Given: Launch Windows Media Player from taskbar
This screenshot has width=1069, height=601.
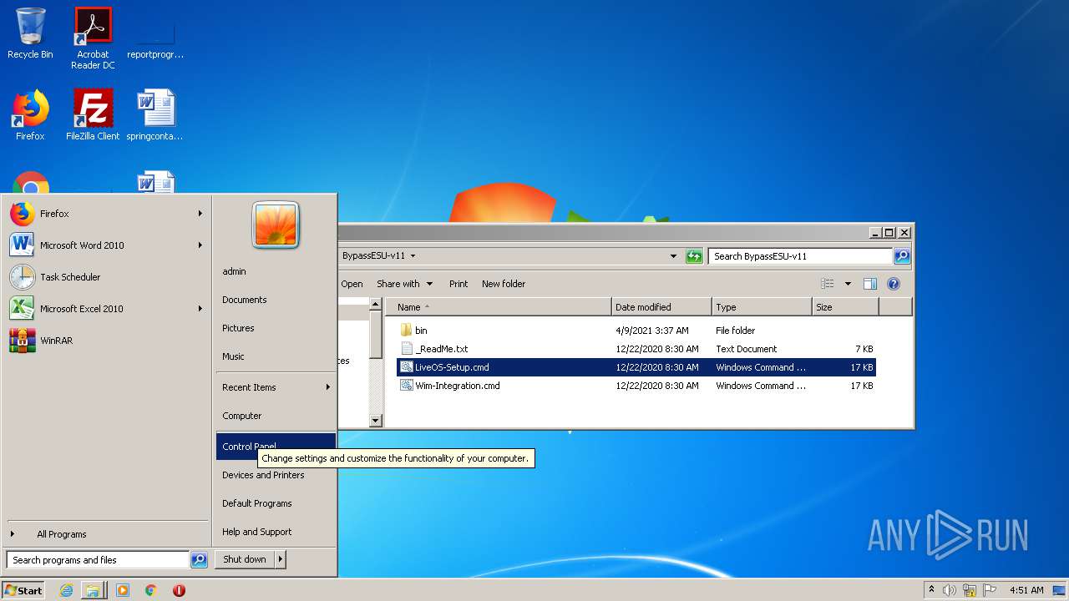Looking at the screenshot, I should pyautogui.click(x=123, y=590).
